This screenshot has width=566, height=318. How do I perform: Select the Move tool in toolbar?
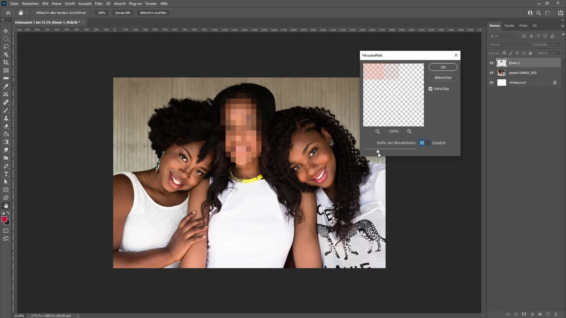(6, 30)
